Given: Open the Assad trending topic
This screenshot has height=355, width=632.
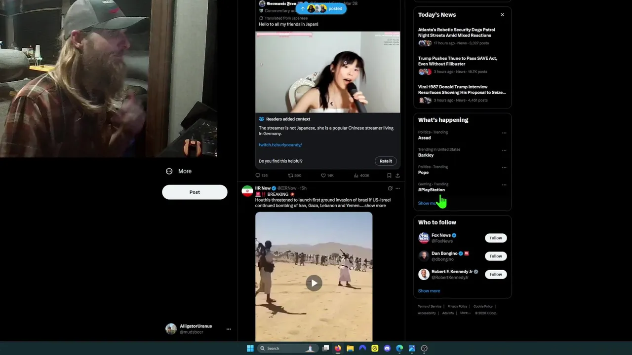Looking at the screenshot, I should (x=424, y=138).
